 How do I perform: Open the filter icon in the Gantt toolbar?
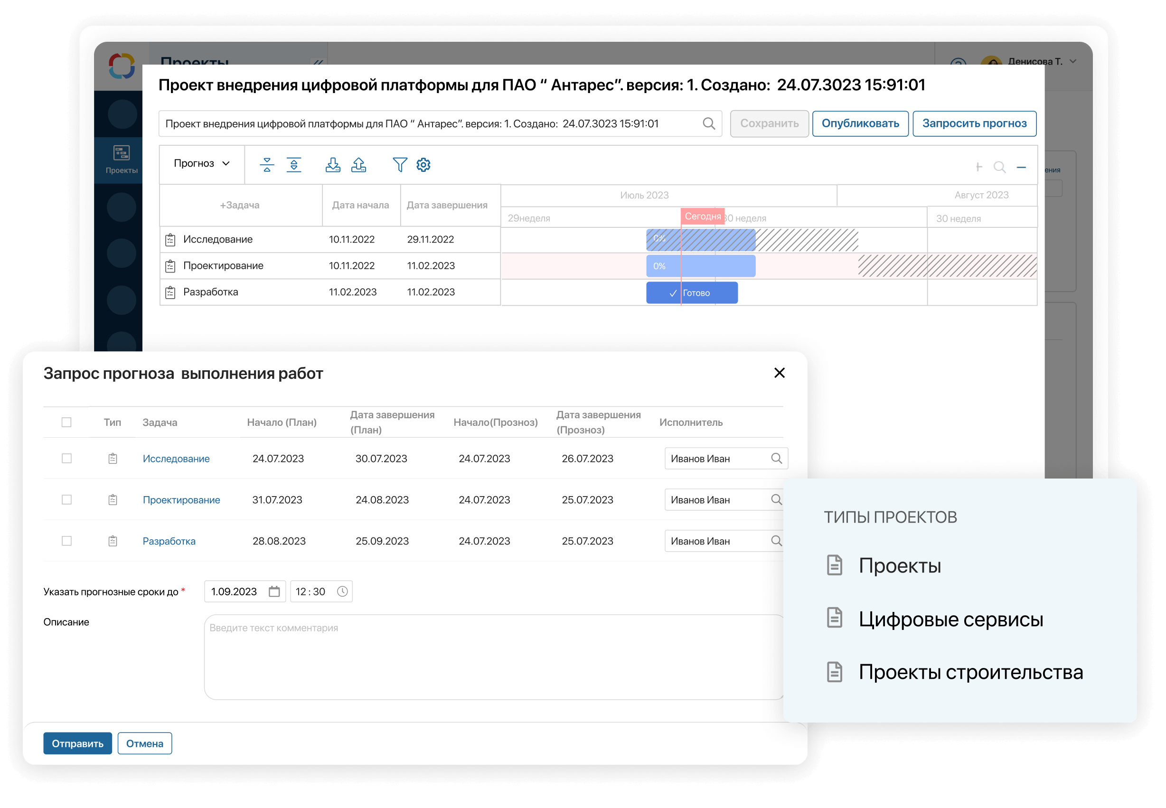click(399, 165)
